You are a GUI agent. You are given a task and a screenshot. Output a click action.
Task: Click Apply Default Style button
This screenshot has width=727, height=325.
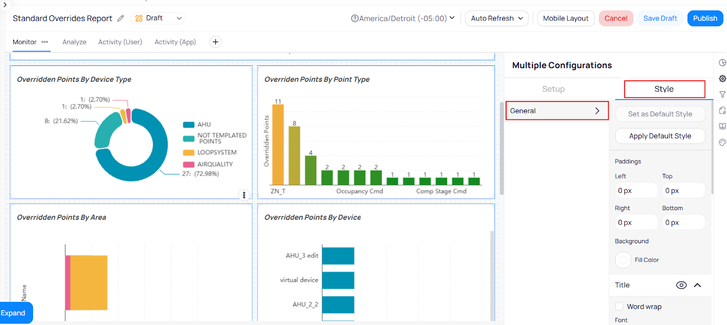point(660,136)
